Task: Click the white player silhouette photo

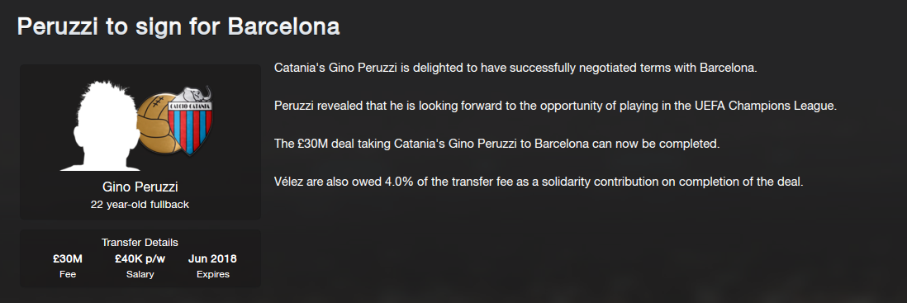Action: tap(104, 125)
